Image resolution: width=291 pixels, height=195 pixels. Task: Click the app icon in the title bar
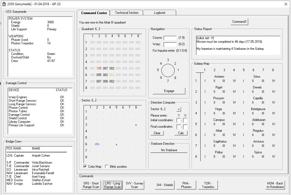click(4, 4)
